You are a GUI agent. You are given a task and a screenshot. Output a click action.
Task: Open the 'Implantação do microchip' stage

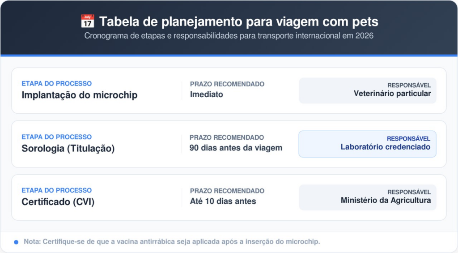point(79,95)
